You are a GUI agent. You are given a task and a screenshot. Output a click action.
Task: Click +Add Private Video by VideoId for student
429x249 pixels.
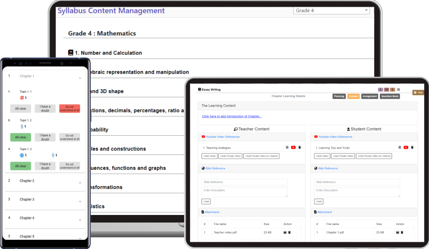coord(374,156)
